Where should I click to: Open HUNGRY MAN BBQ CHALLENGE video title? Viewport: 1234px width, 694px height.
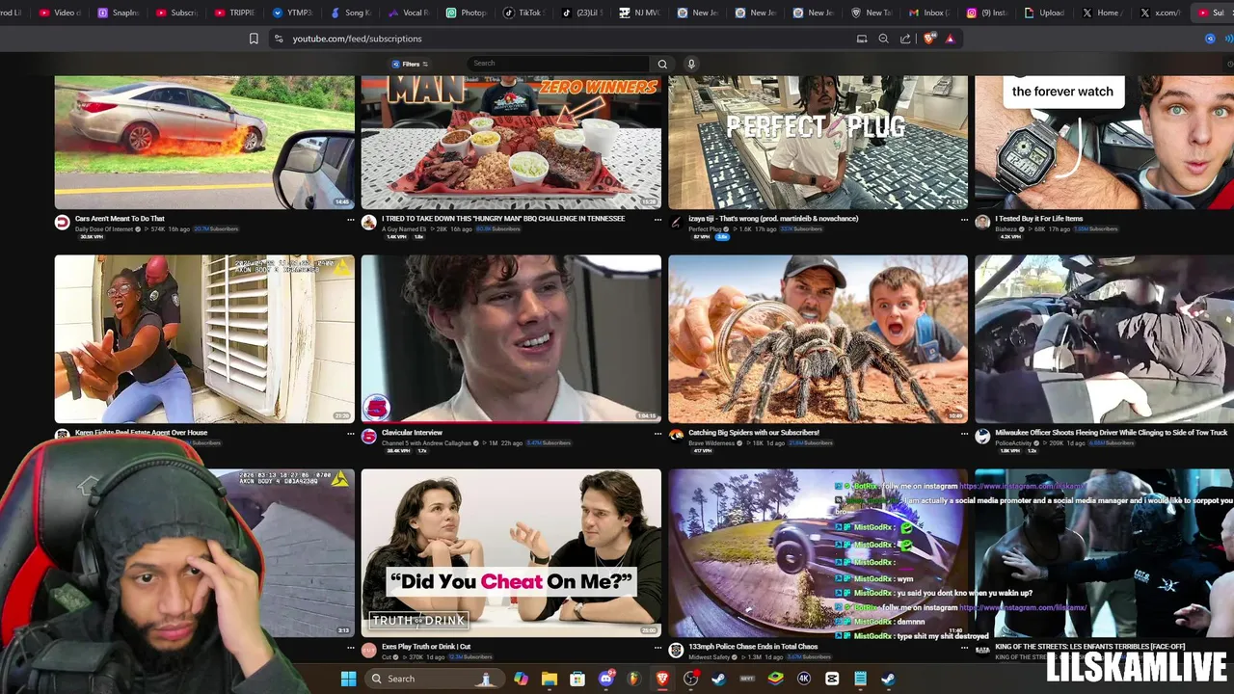(x=503, y=219)
